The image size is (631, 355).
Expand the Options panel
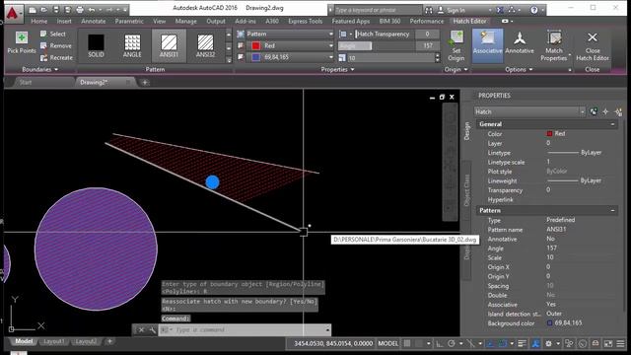(x=519, y=70)
